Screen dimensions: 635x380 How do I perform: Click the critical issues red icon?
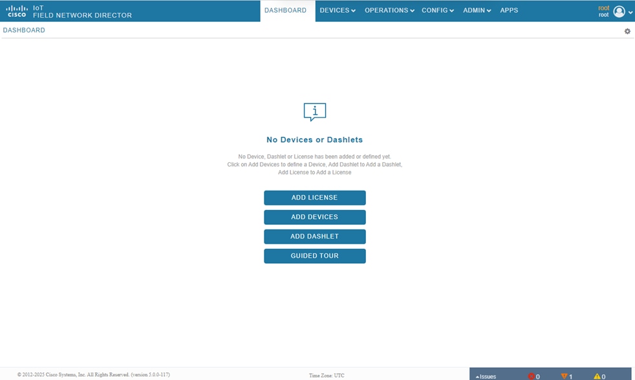tap(531, 376)
